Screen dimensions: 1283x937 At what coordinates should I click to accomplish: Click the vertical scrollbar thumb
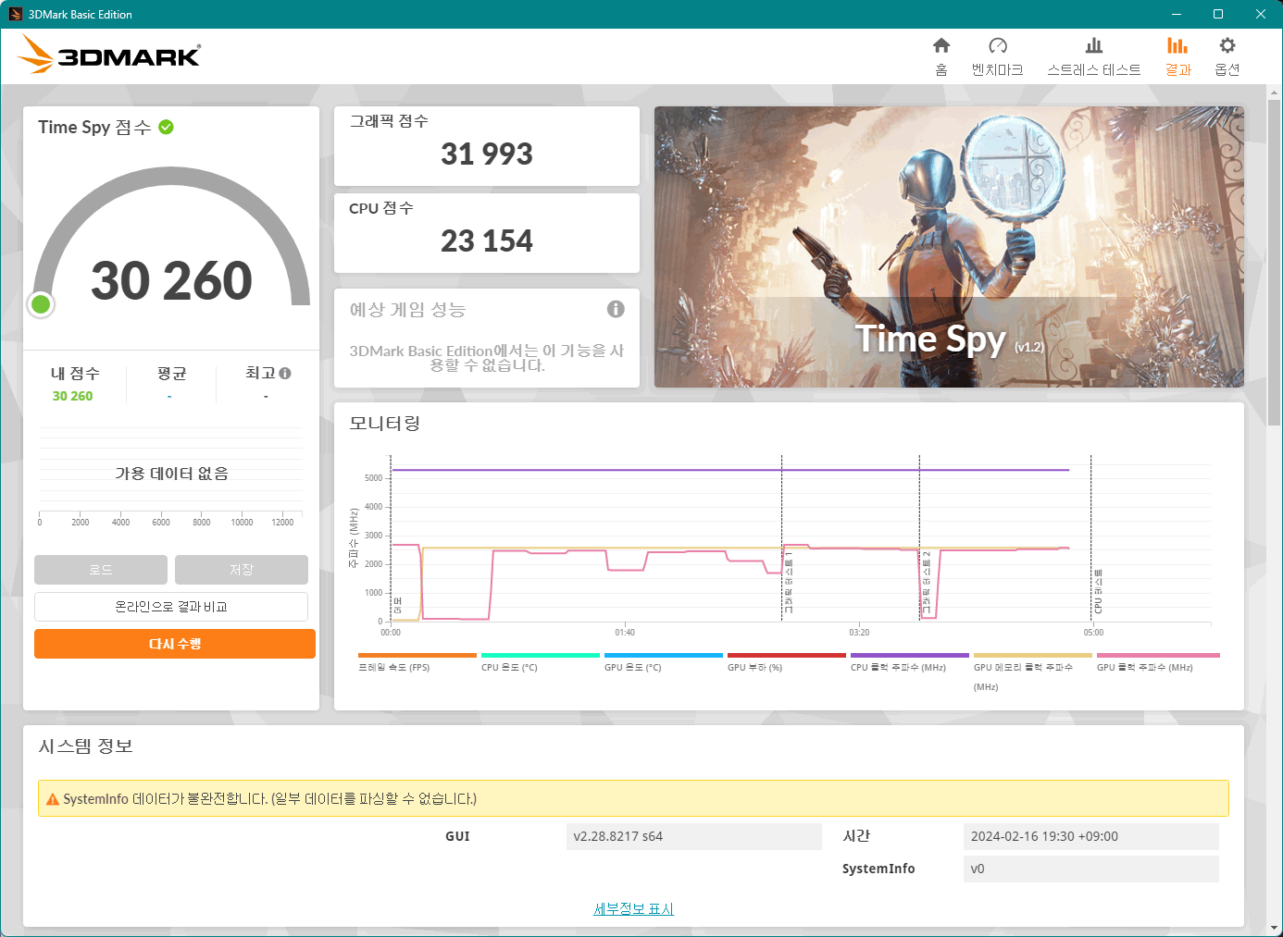[1275, 263]
